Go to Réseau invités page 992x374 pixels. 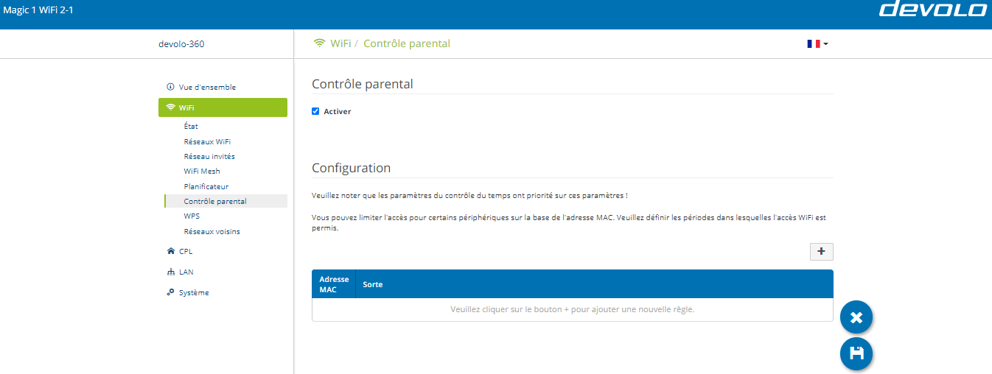(x=209, y=156)
